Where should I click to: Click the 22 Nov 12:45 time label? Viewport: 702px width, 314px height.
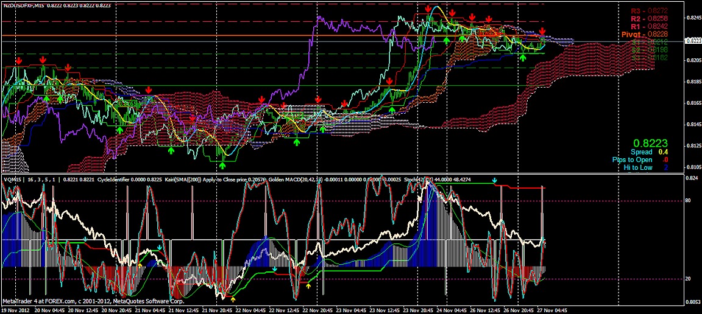click(x=284, y=310)
